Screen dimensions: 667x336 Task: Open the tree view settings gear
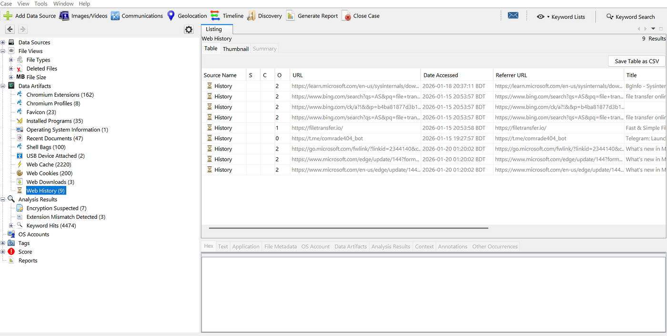[x=189, y=30]
